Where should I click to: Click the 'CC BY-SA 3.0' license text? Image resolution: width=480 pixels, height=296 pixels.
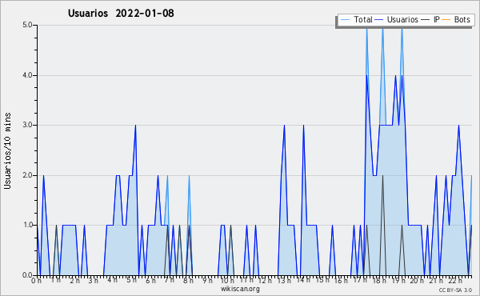(455, 290)
